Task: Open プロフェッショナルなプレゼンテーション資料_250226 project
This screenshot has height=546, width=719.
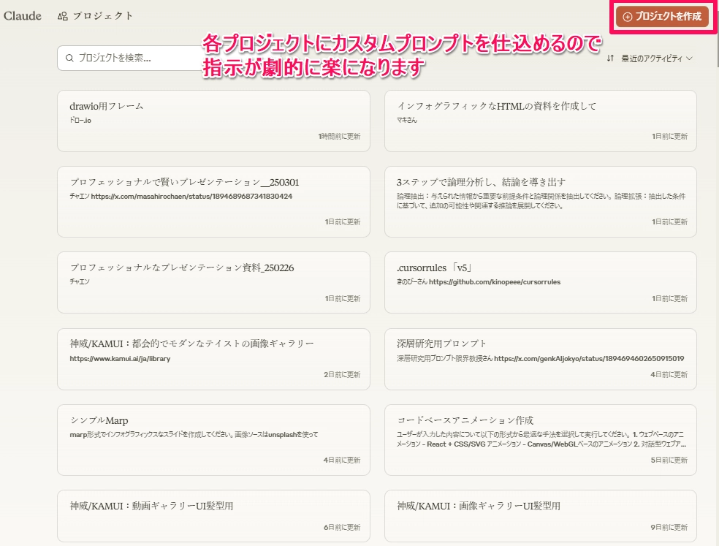Action: pyautogui.click(x=213, y=283)
